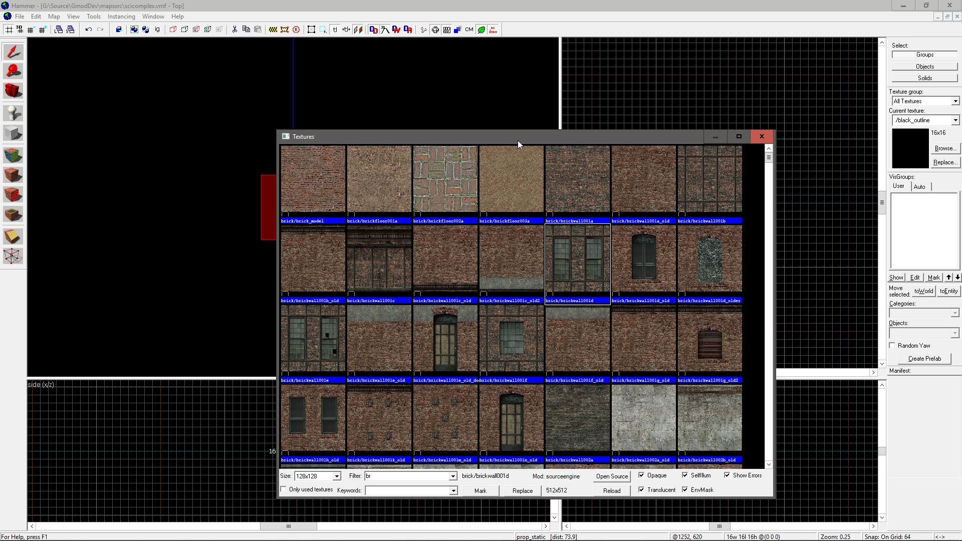Activate the Vertex manipulation tool
The image size is (962, 541).
13,256
